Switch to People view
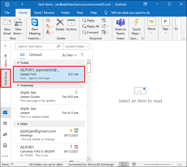 tap(5, 135)
